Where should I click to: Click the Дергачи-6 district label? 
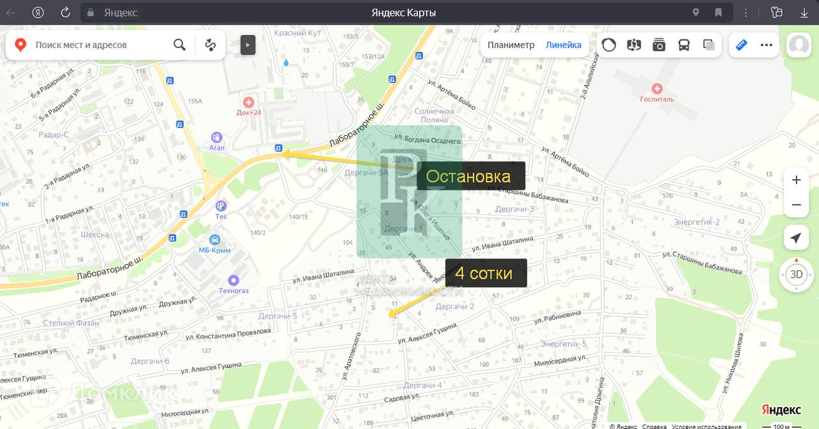(150, 361)
